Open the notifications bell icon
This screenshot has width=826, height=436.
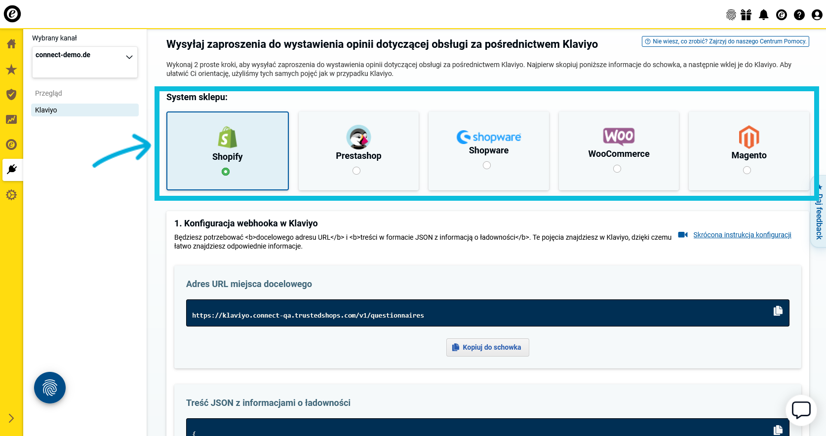[x=764, y=15]
